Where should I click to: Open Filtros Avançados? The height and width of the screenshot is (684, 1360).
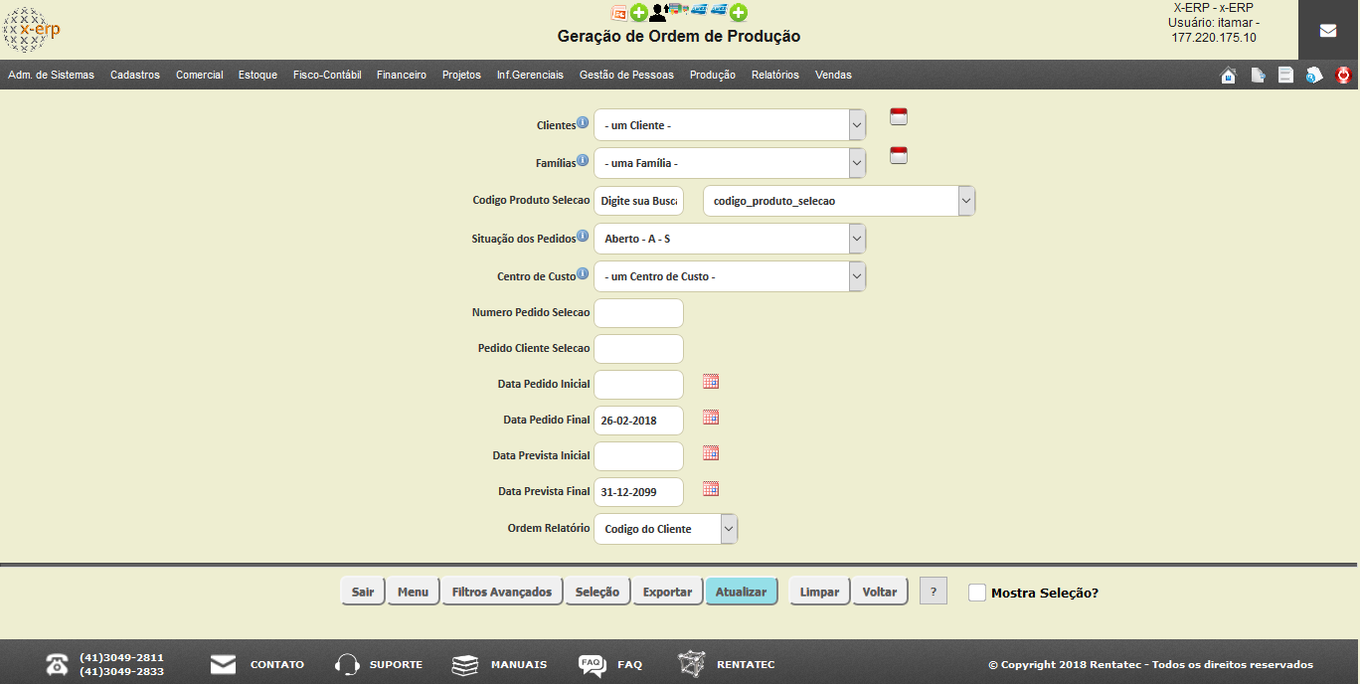coord(502,592)
